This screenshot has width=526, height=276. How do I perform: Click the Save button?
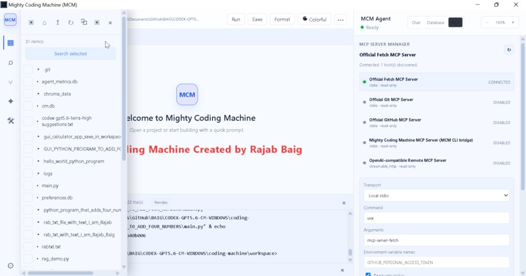coord(257,20)
